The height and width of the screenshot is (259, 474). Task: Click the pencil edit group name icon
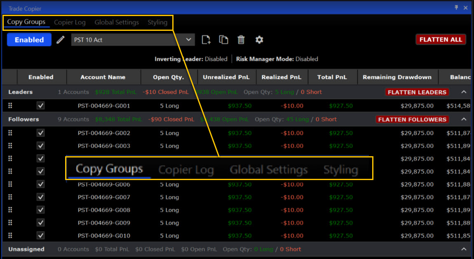click(x=61, y=40)
